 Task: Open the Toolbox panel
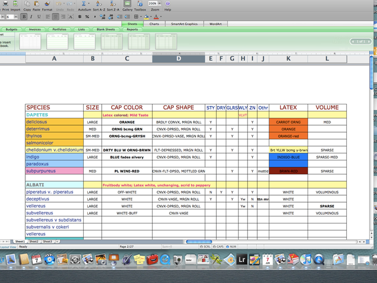click(x=140, y=6)
